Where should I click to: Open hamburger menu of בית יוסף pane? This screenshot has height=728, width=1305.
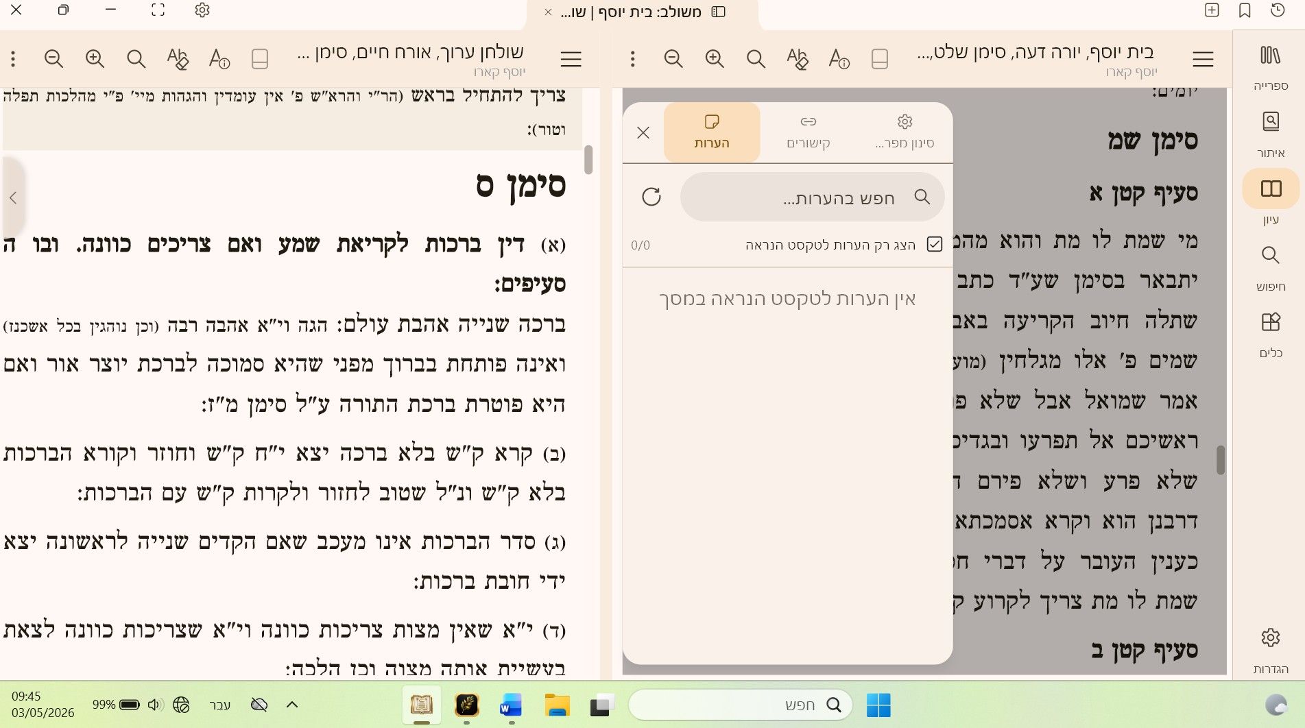click(1203, 59)
